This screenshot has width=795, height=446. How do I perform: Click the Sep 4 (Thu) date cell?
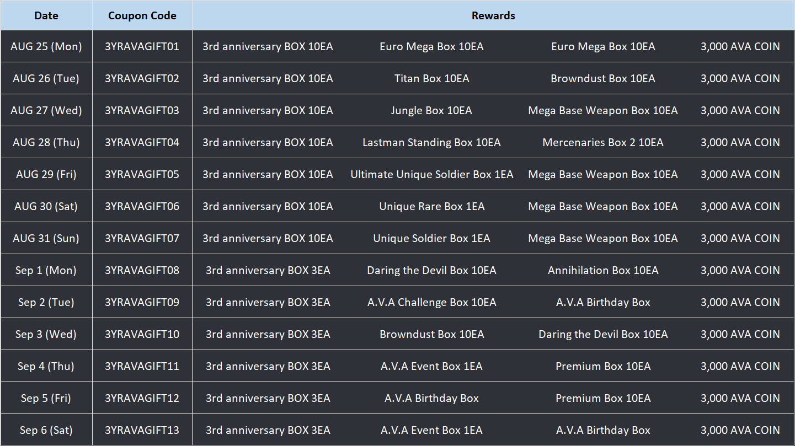[46, 366]
